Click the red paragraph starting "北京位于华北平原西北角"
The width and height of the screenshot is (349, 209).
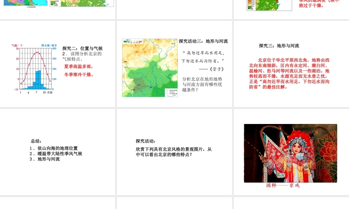coord(289,73)
